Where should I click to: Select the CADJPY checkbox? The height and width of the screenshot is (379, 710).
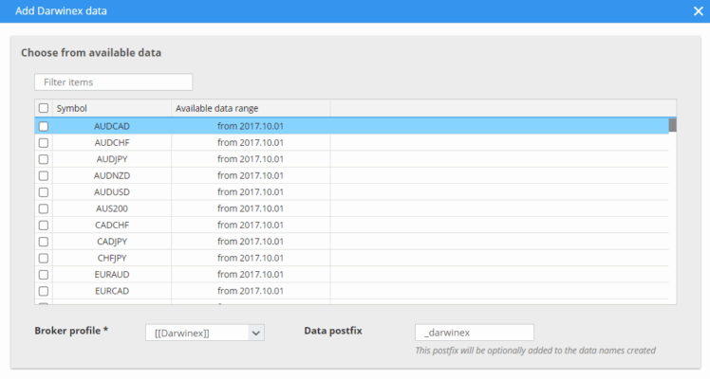(x=43, y=242)
